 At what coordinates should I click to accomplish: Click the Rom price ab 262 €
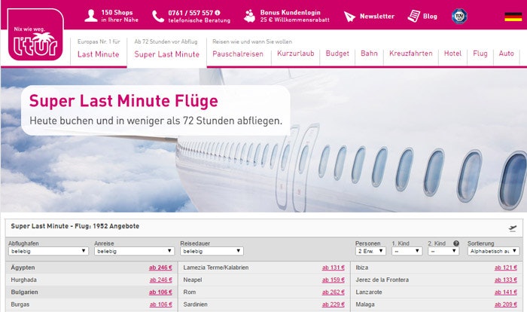pyautogui.click(x=333, y=292)
